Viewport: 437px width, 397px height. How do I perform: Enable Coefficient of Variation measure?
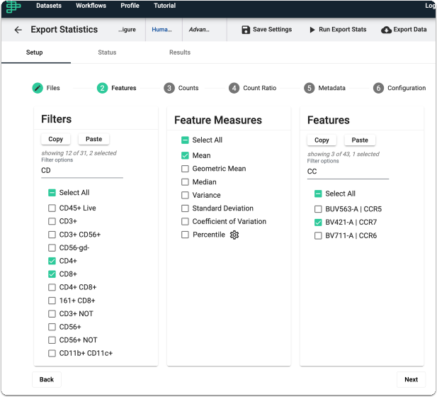[x=185, y=221]
